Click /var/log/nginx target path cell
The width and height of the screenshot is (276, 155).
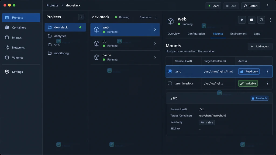pos(213,83)
